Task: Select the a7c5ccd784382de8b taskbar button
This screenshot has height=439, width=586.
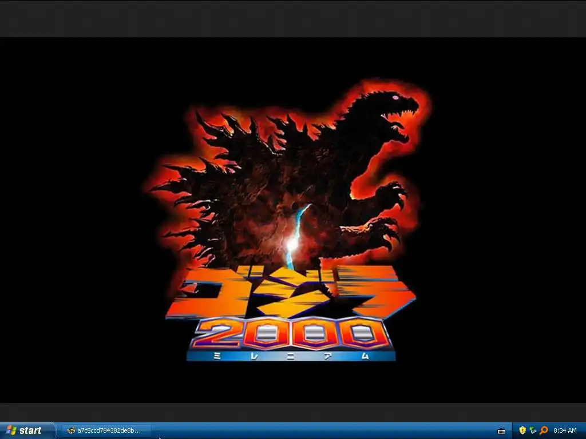Action: (106, 430)
